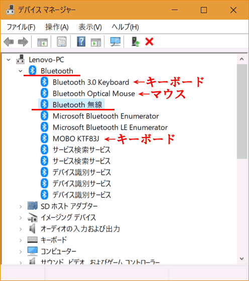The image size is (249, 281).
Task: Click the Help question mark toolbar icon
Action: click(x=81, y=42)
